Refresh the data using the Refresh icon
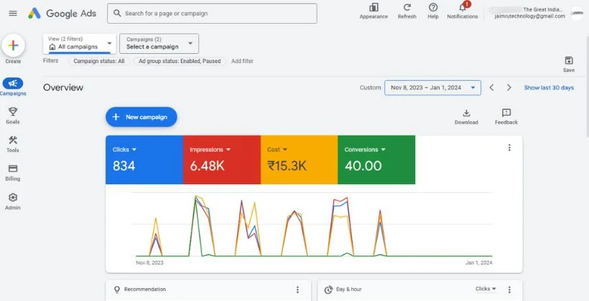 (407, 9)
